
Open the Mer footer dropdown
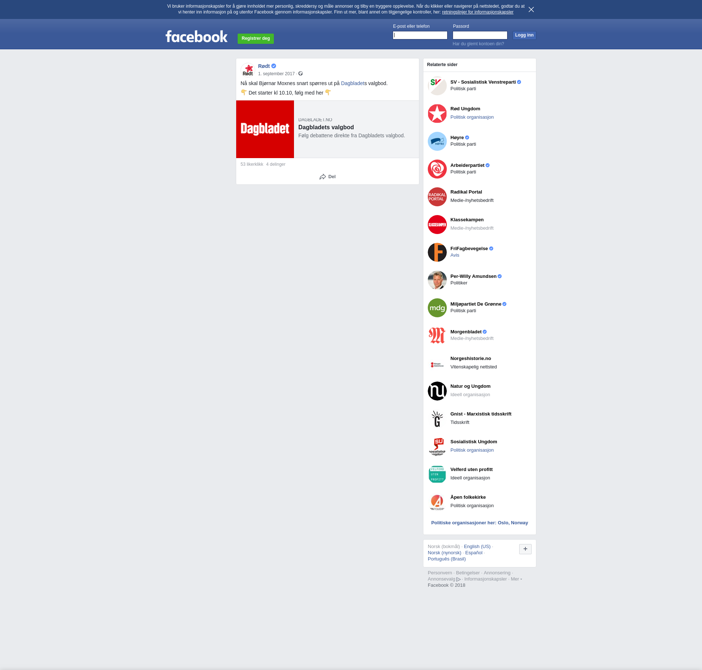pyautogui.click(x=516, y=579)
